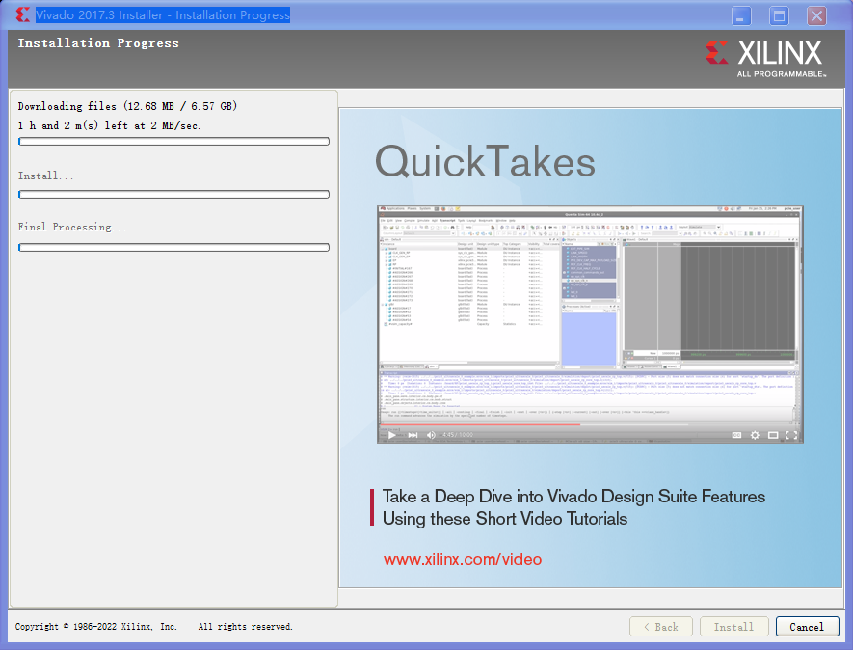Click the Install progress bar
This screenshot has height=650, width=853.
coord(173,195)
